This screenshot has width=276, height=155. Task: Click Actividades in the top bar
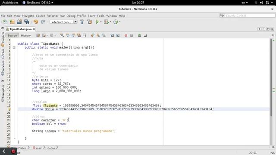pos(10,3)
